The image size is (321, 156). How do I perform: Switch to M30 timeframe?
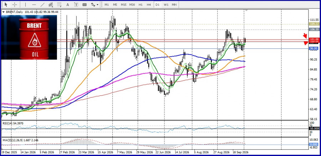click(x=132, y=5)
